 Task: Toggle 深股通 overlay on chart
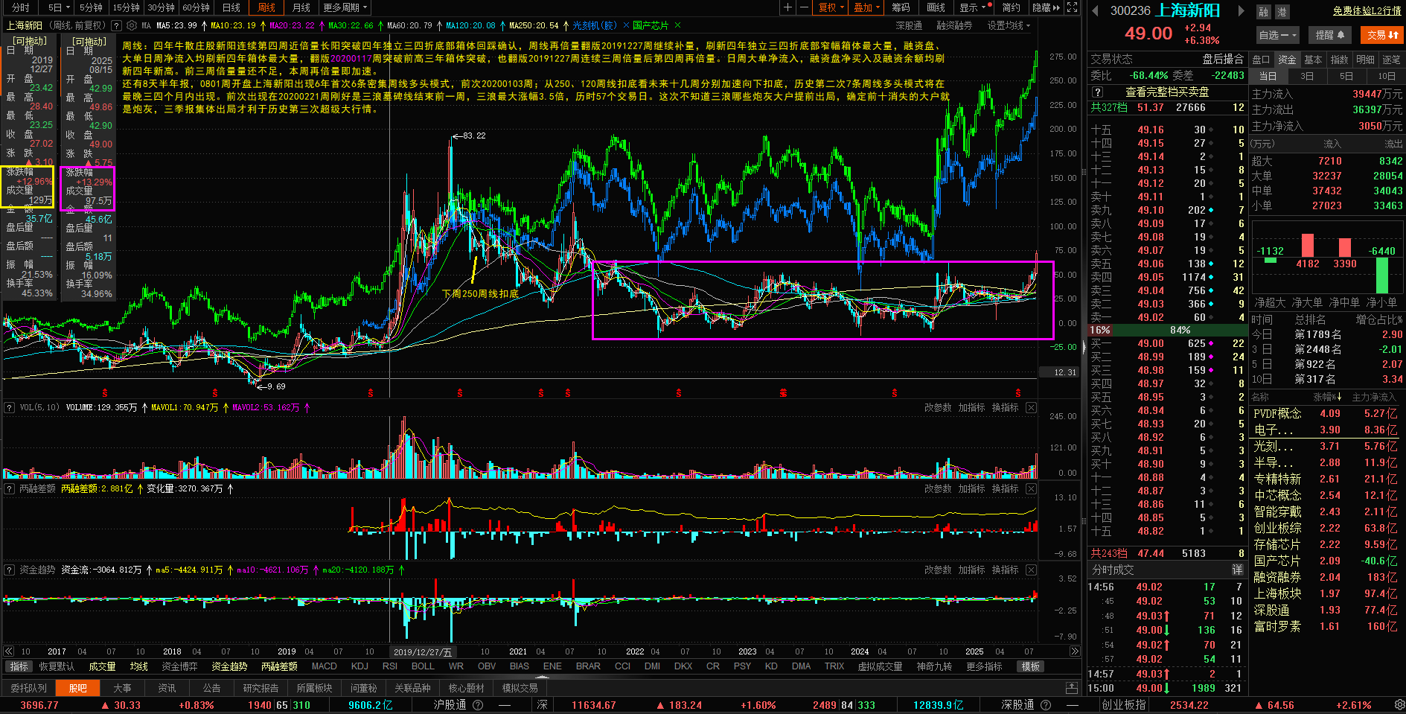[909, 25]
